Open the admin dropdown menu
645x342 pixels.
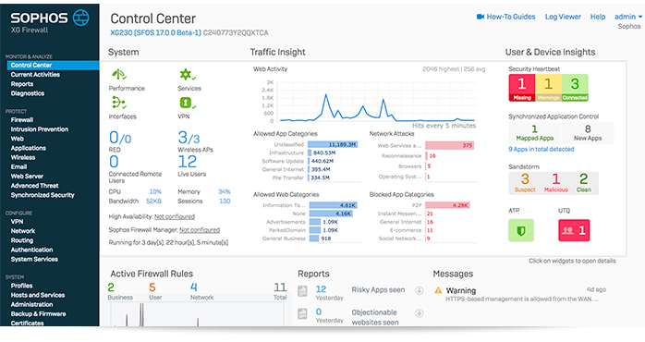click(628, 17)
